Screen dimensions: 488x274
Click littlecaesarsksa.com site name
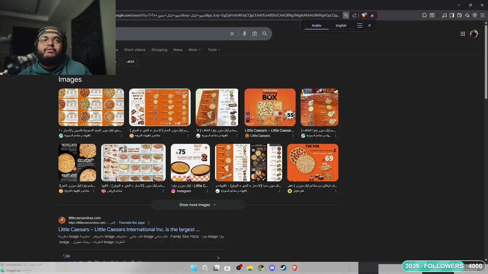85,218
